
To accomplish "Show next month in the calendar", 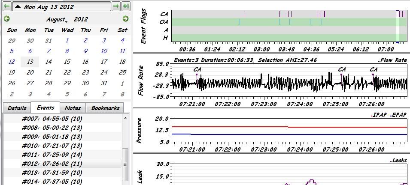I will coord(125,19).
